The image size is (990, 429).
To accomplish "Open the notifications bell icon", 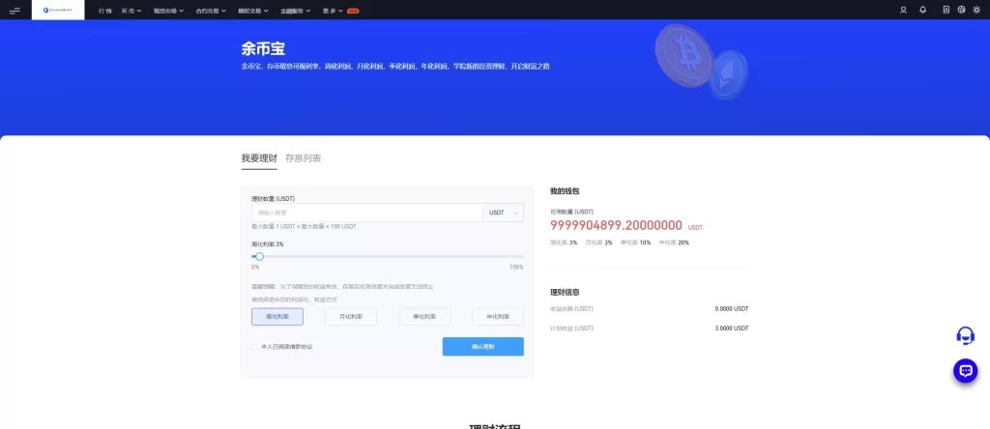I will 923,10.
